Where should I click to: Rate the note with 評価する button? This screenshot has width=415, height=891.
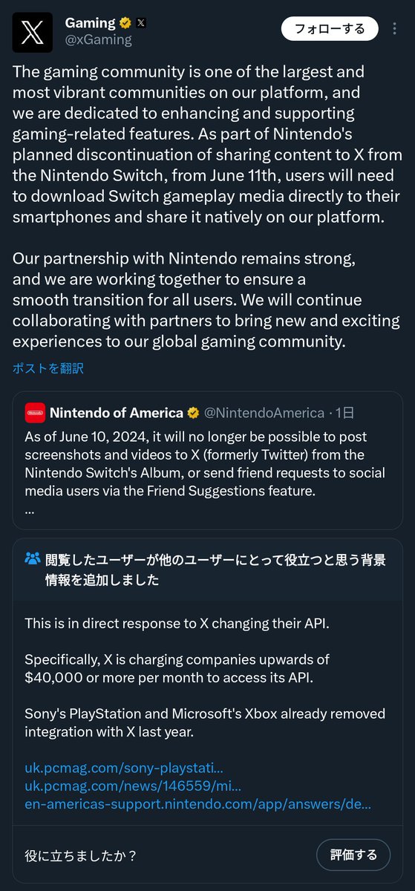click(x=353, y=855)
